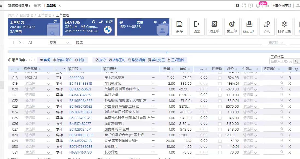Go to 服务管理 breadcrumb

click(x=26, y=15)
